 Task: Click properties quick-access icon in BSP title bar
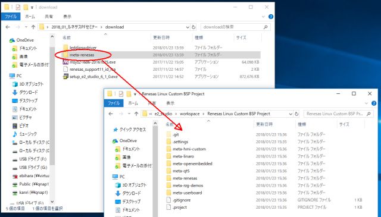[121, 94]
